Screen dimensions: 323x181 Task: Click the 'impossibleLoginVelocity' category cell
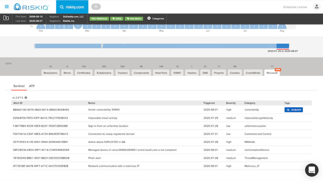point(259,118)
